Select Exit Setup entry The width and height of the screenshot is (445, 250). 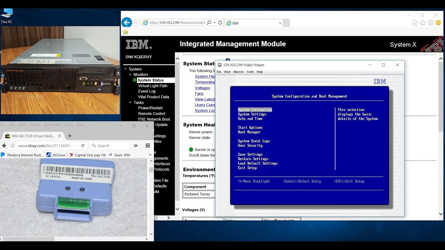247,168
